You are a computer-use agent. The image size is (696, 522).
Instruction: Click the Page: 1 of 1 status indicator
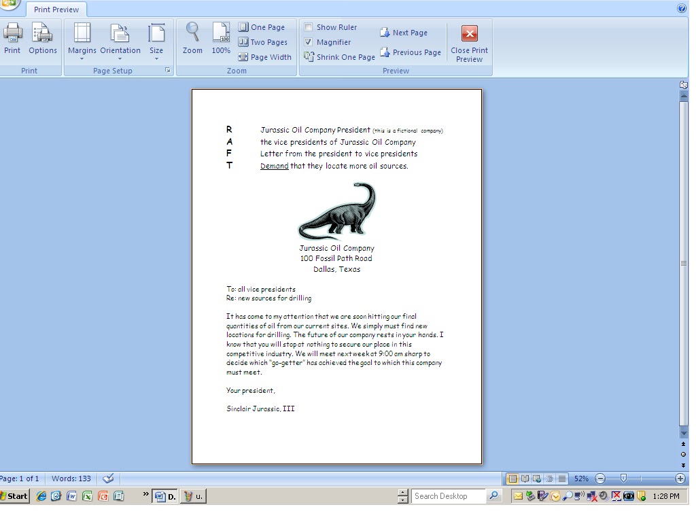pos(20,478)
